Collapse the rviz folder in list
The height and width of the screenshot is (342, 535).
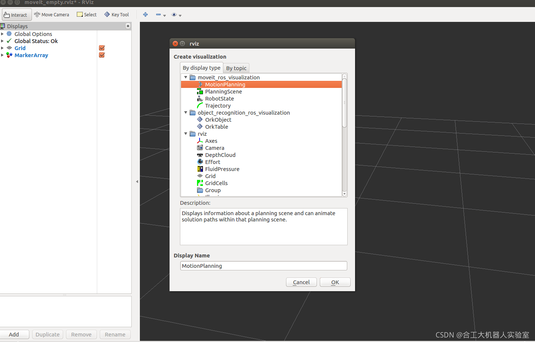pyautogui.click(x=186, y=134)
